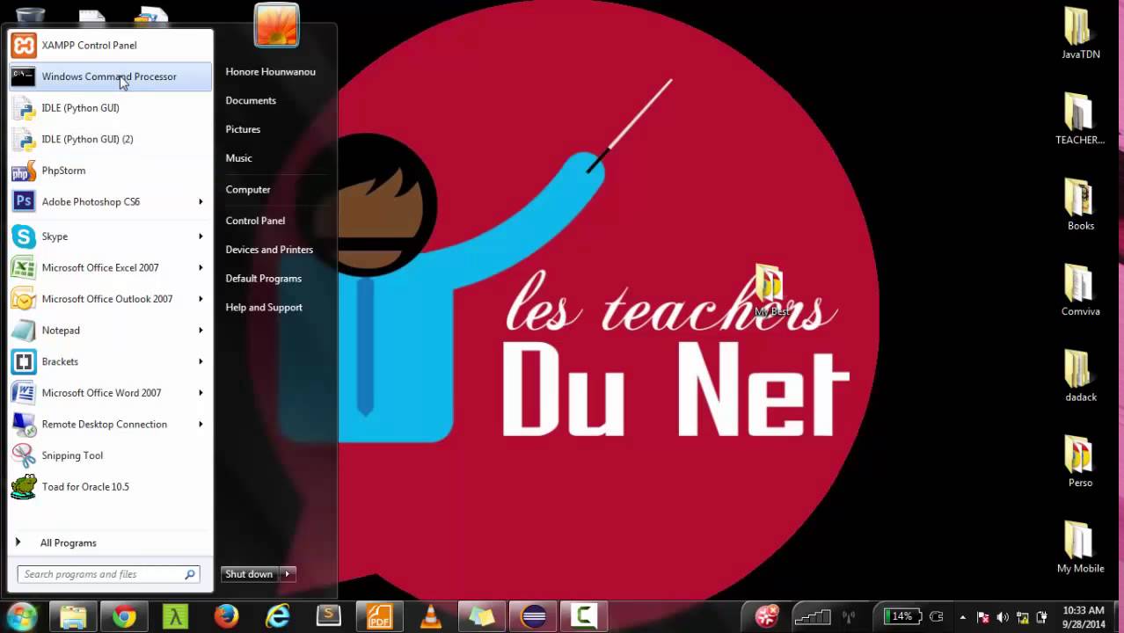Expand Excel 2007 jump list arrow
The image size is (1124, 633).
pyautogui.click(x=201, y=267)
